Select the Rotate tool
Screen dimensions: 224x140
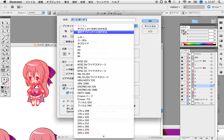(x=3, y=46)
